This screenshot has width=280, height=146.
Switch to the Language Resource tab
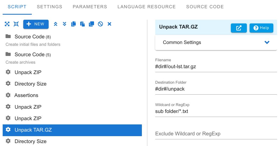[x=146, y=7]
